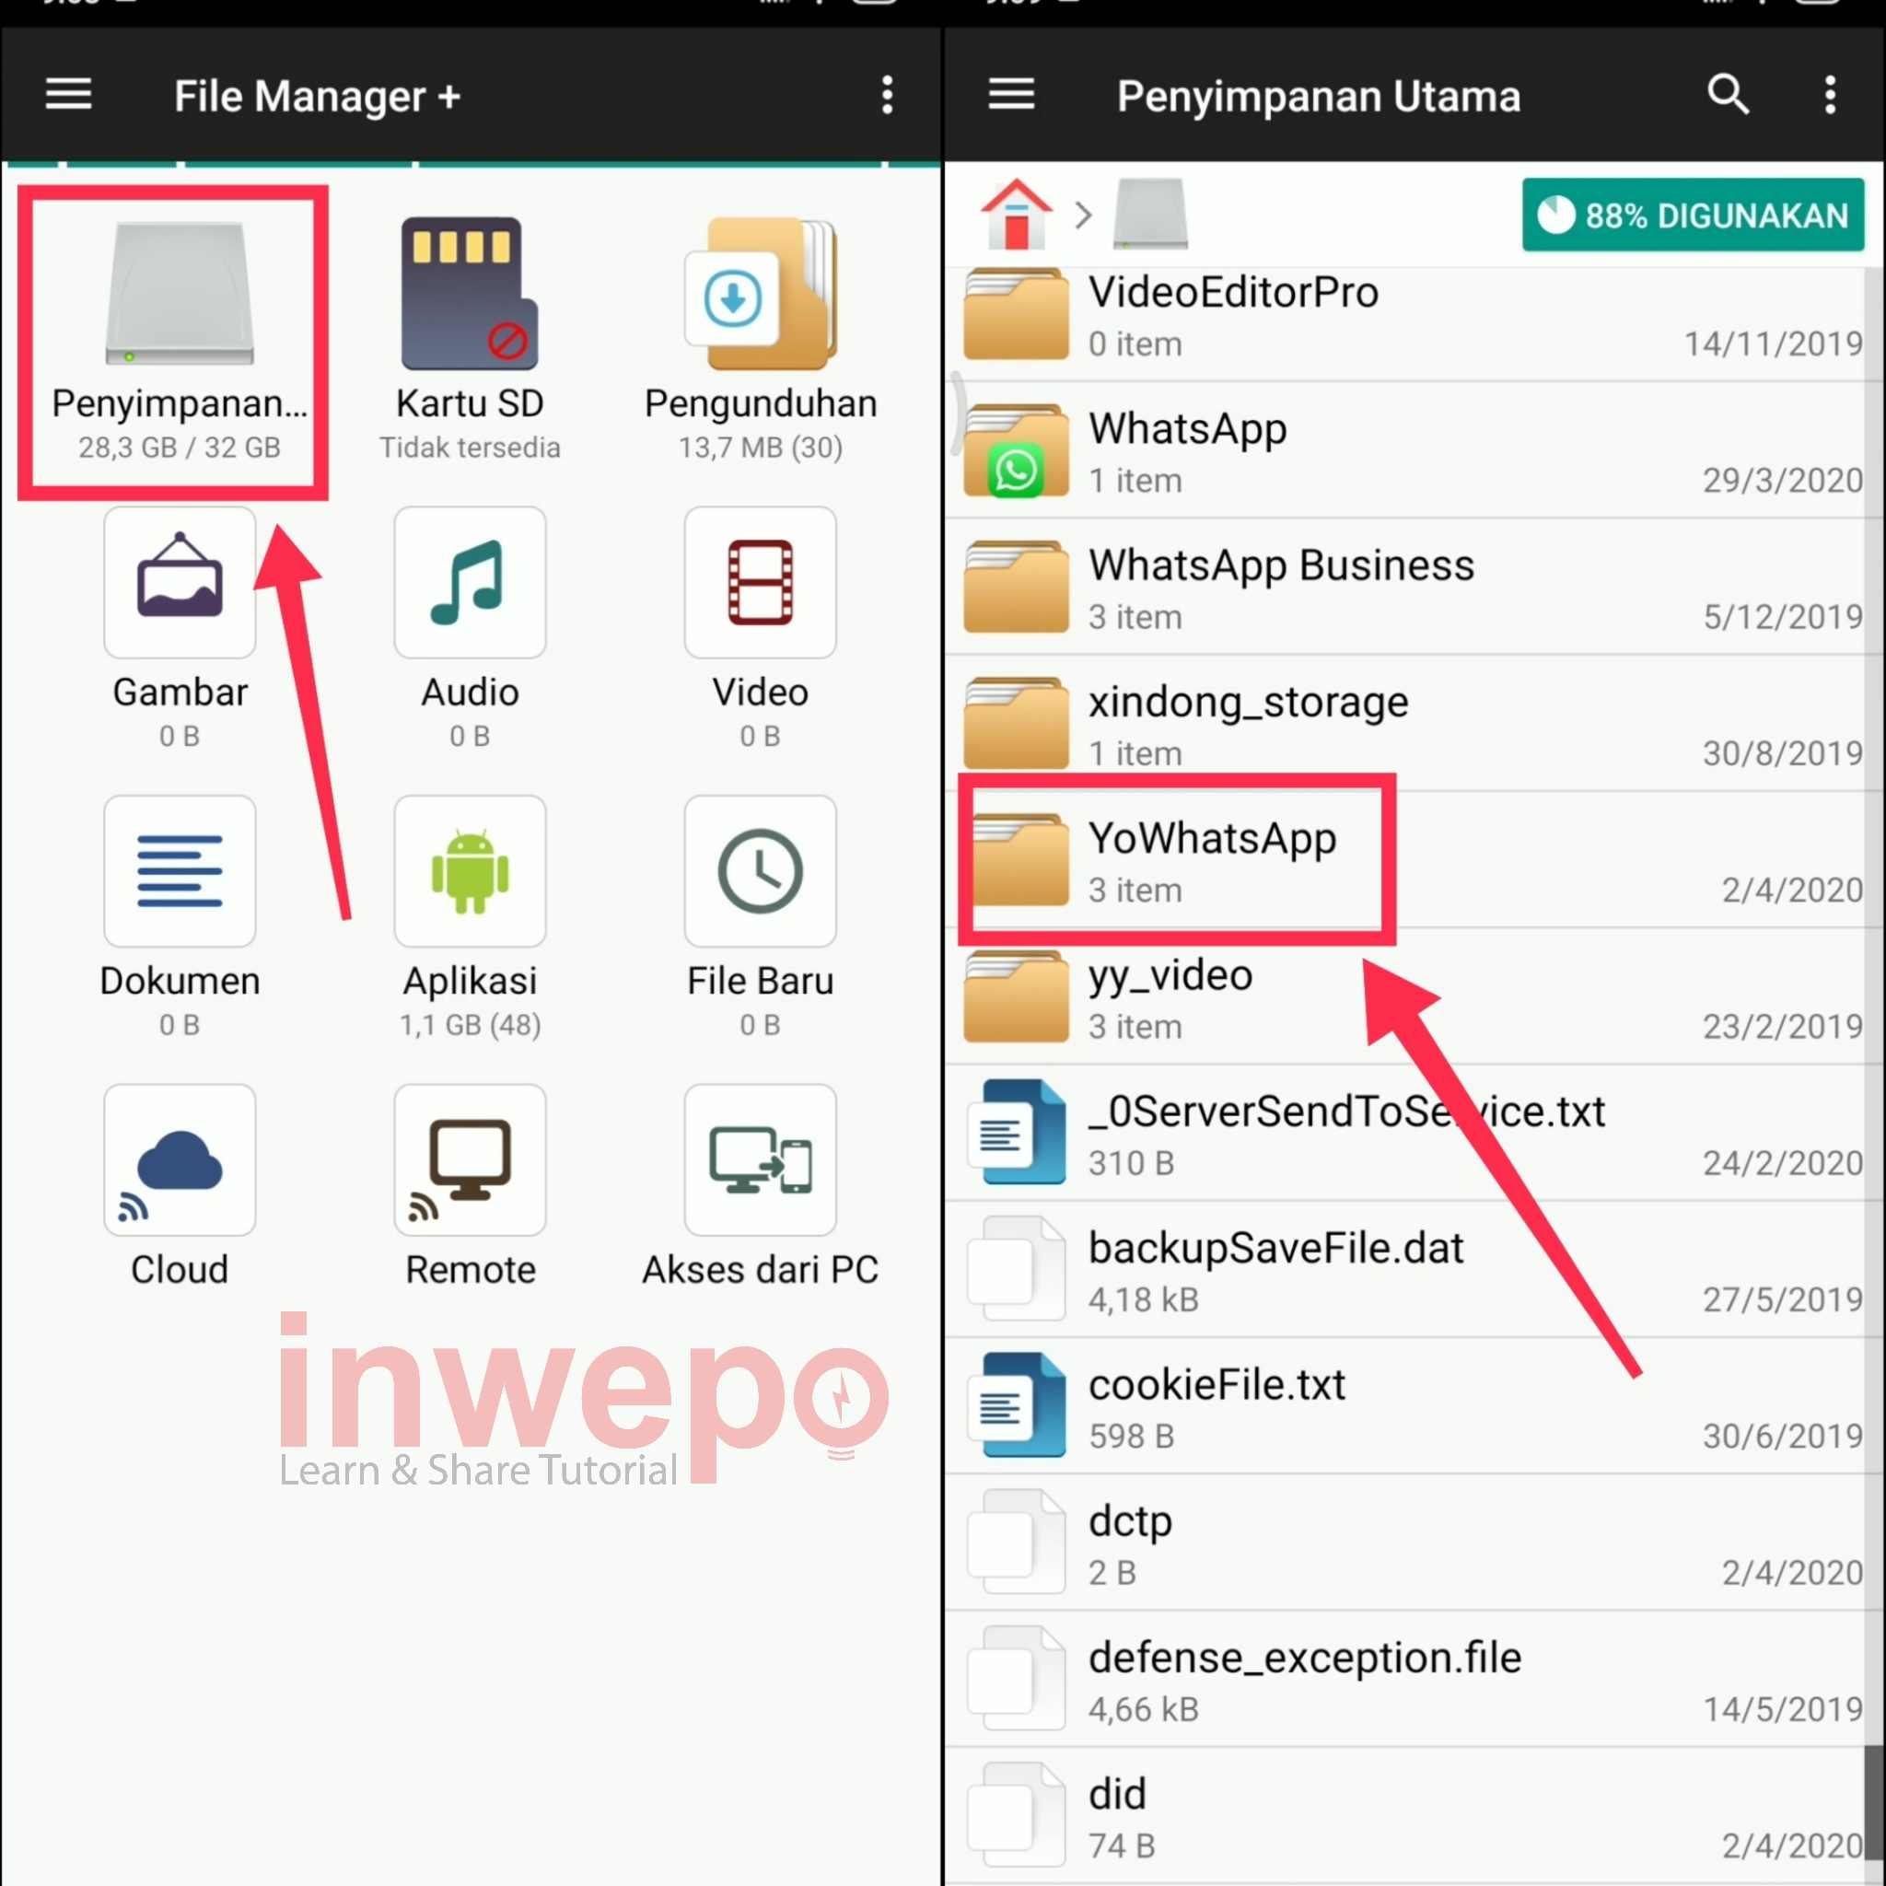Tap the 88% DIGUNAKAN storage button
This screenshot has width=1886, height=1886.
[1692, 215]
